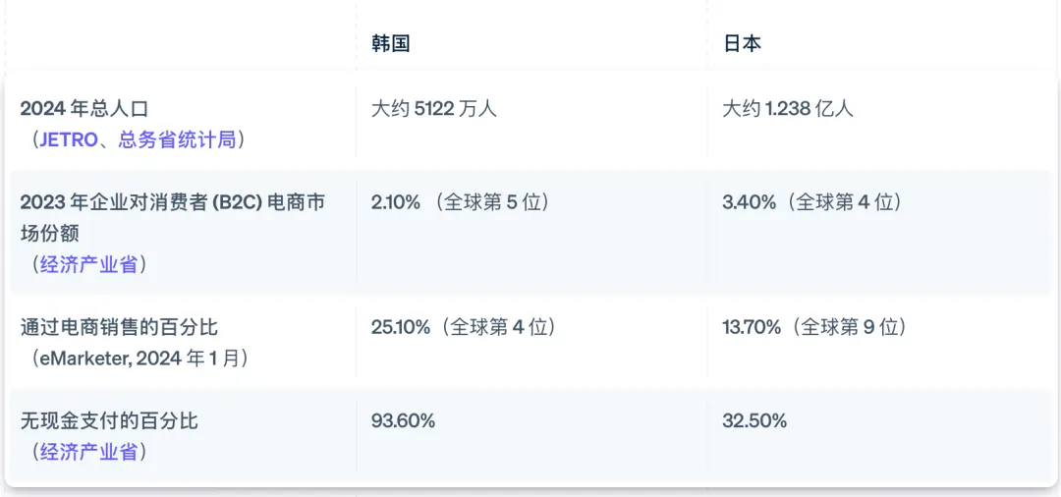This screenshot has width=1061, height=497.
Task: Select the 2023 年企业对消费者 (B2C) row label
Action: pos(172,202)
